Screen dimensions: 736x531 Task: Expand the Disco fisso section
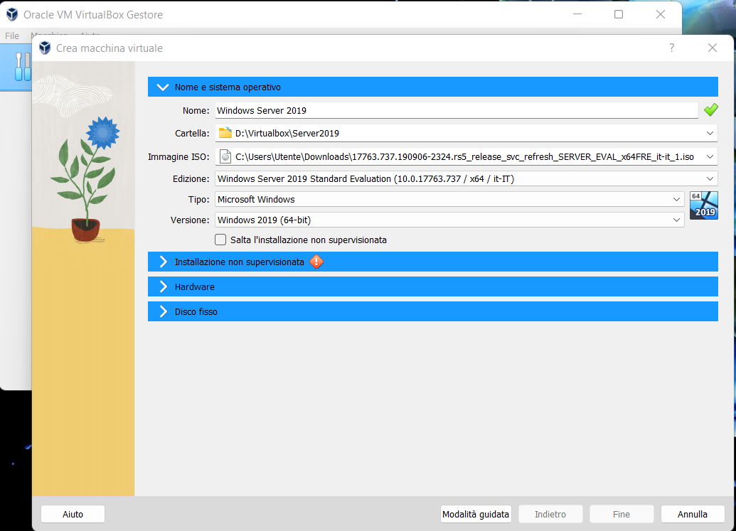(x=433, y=311)
